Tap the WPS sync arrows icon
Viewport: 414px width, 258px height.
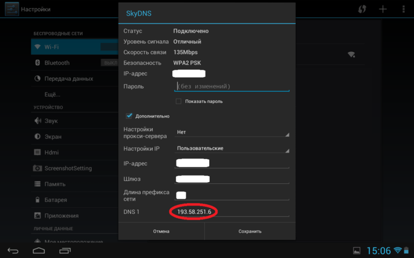(x=362, y=9)
